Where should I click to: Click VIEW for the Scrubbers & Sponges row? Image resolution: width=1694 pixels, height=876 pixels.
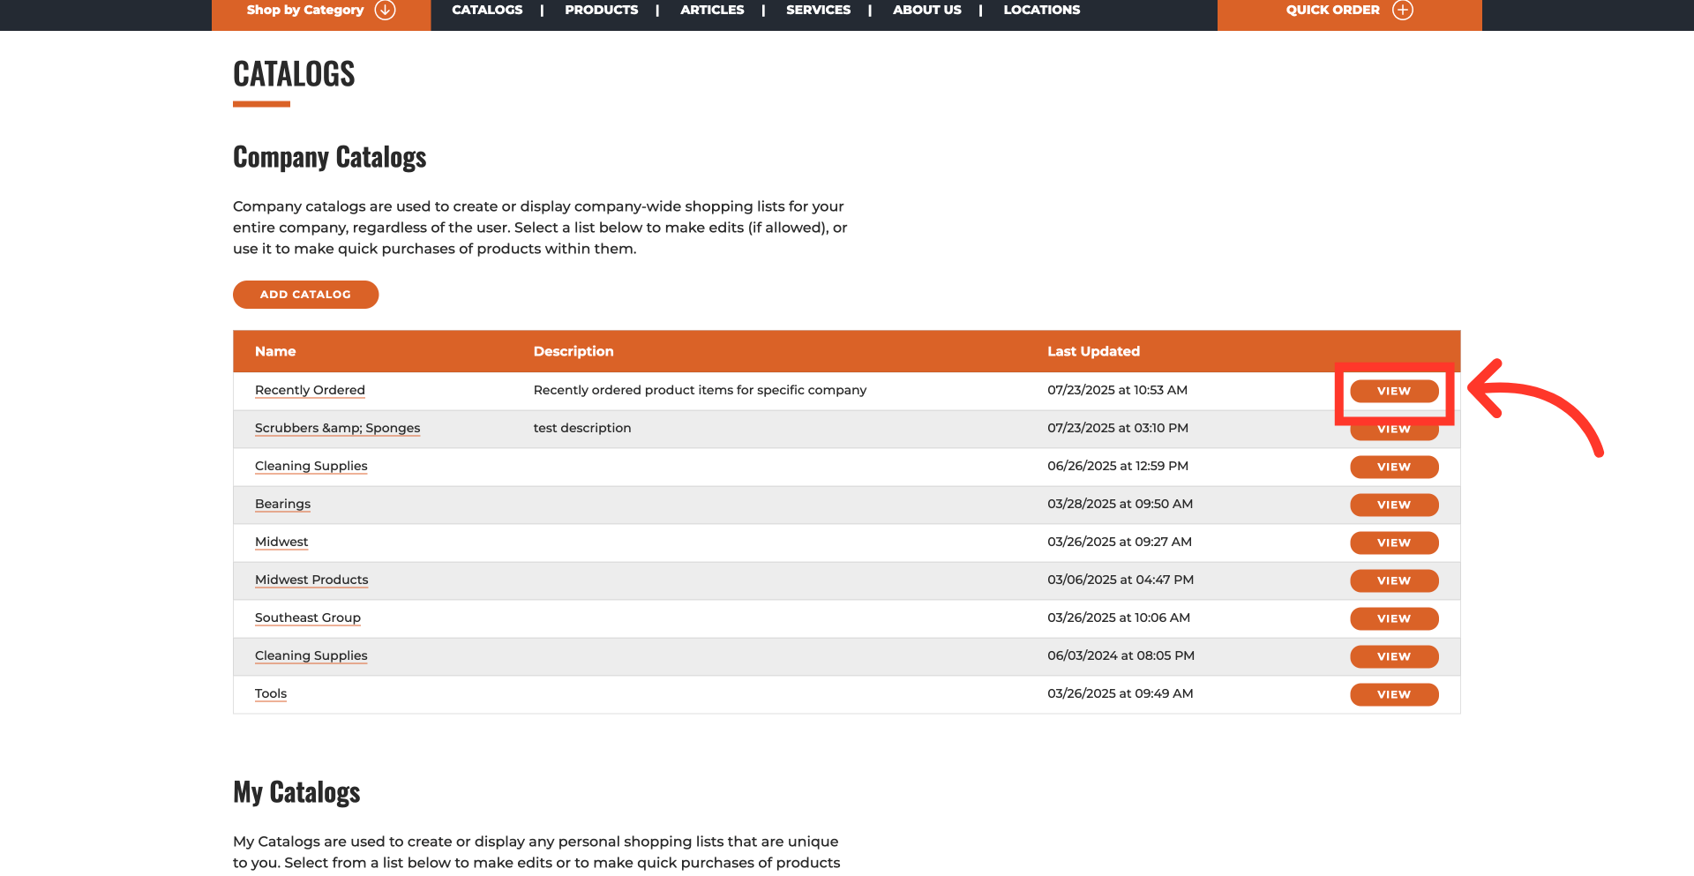[x=1394, y=430]
